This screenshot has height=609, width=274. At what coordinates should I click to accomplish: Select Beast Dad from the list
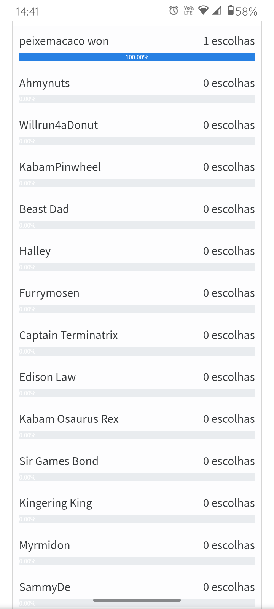coord(44,209)
